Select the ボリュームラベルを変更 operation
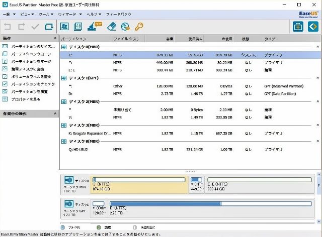 27,76
